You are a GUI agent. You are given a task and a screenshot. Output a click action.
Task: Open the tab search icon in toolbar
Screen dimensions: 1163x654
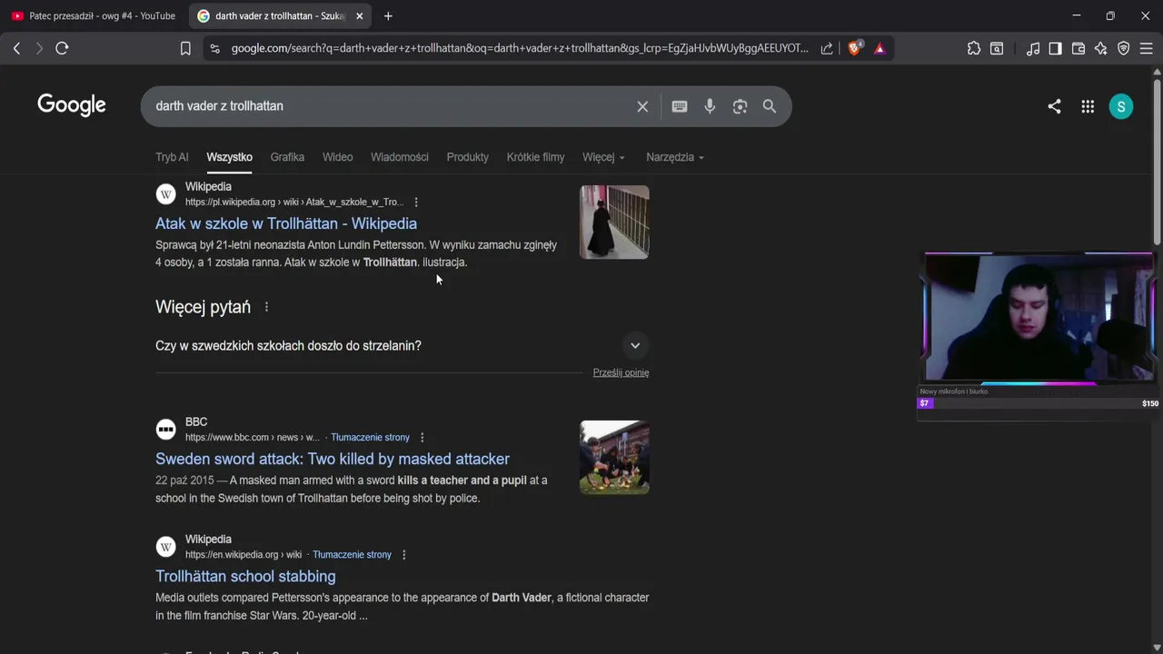click(x=997, y=48)
